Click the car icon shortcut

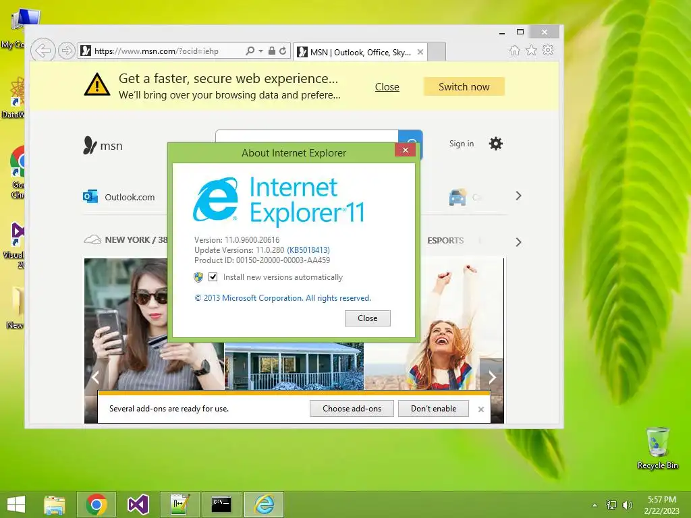point(458,198)
